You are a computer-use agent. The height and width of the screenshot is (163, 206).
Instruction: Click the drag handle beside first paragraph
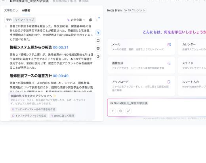coord(6,27)
